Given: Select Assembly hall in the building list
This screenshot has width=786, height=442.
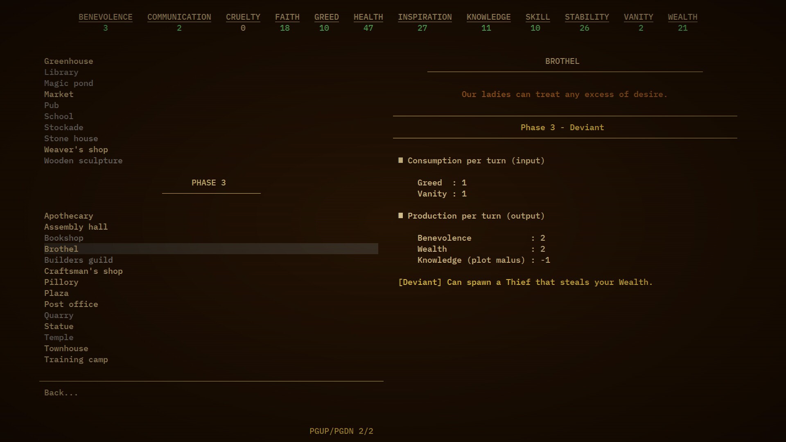Looking at the screenshot, I should point(76,227).
